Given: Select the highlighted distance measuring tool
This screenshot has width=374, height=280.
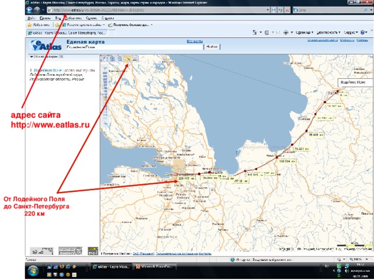Looking at the screenshot, I should [x=127, y=59].
